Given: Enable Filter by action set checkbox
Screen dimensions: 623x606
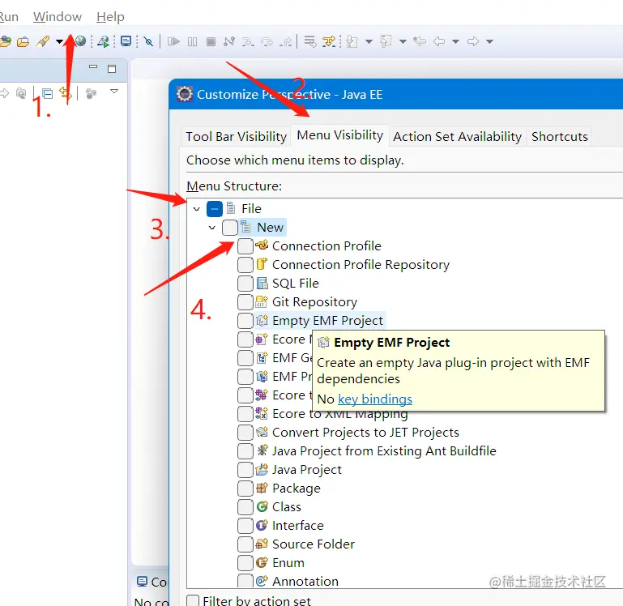Looking at the screenshot, I should 193,600.
